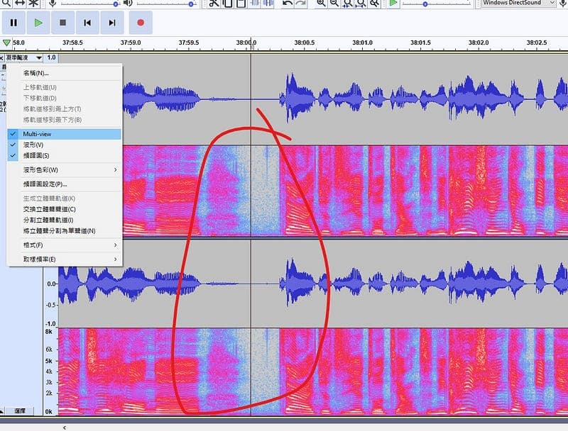The width and height of the screenshot is (568, 431).
Task: Open the Windows DirectSound host dropdown
Action: [x=519, y=3]
